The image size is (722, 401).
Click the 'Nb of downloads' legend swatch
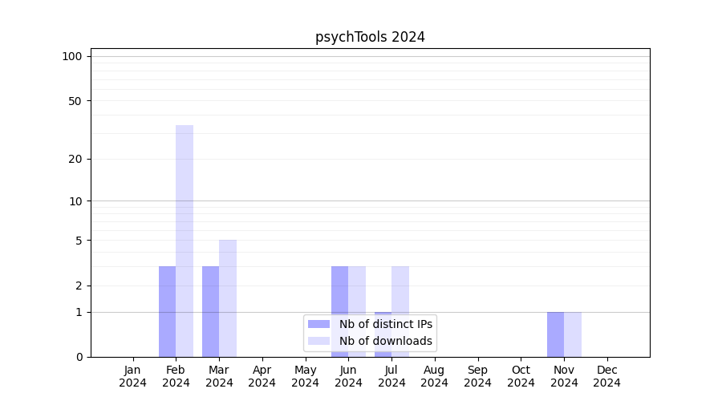pos(318,341)
